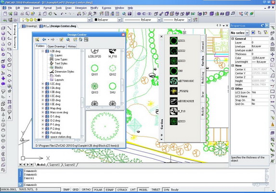Screen dimensions: 276x193
Task: Click the command line input field
Action: point(137,185)
